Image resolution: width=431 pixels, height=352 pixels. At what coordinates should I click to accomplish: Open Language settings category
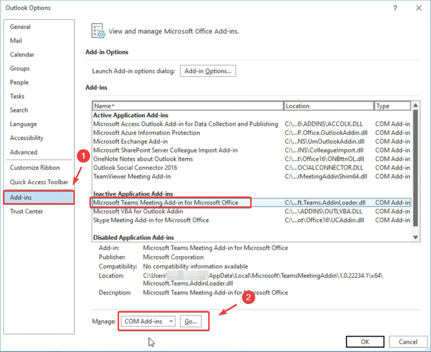point(23,124)
